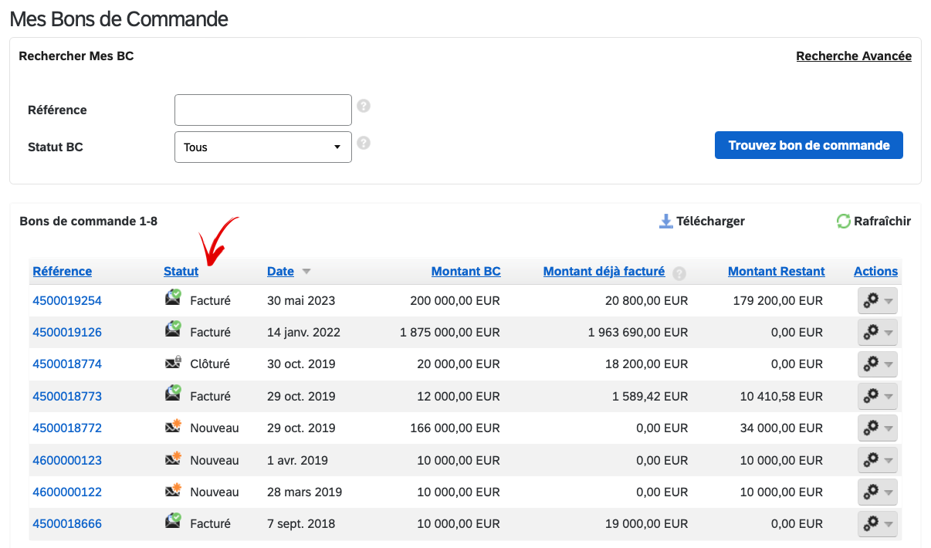Open actions gear menu for order 4600000122
This screenshot has width=931, height=548.
(878, 492)
